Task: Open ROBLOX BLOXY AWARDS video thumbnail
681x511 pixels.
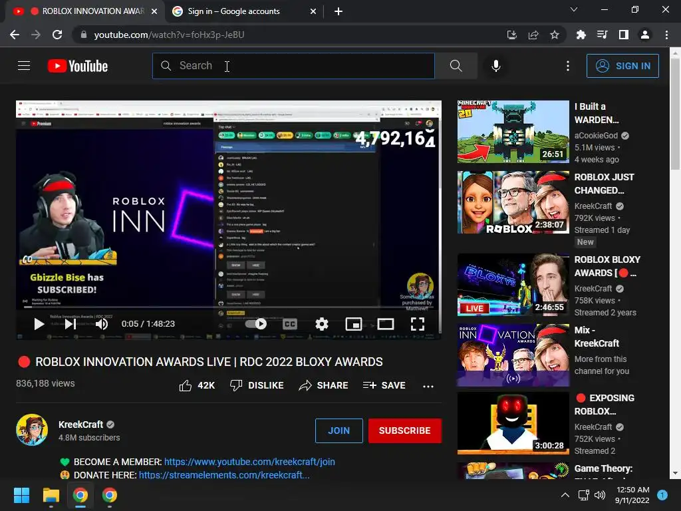Action: tap(513, 285)
